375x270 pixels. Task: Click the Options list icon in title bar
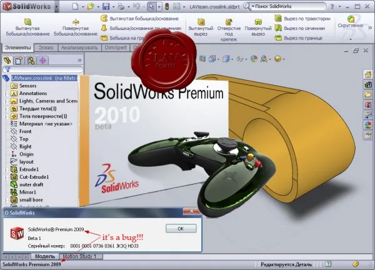(x=176, y=6)
